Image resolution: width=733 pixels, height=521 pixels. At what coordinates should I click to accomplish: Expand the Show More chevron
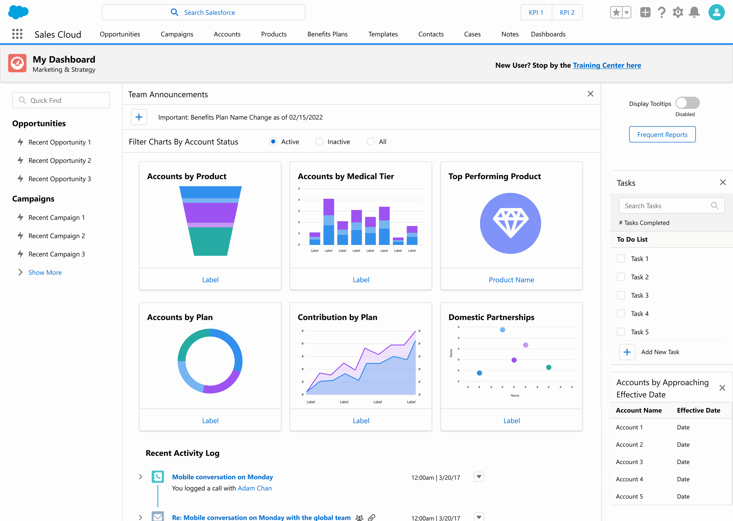click(x=21, y=273)
